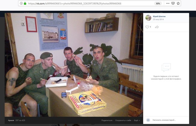This screenshot has width=196, height=126.
Task: Click the camera attach icon in comment box
Action: [x=148, y=120]
